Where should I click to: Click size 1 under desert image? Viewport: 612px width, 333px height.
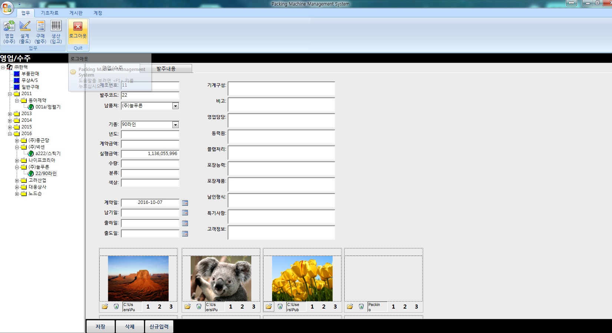(x=148, y=307)
